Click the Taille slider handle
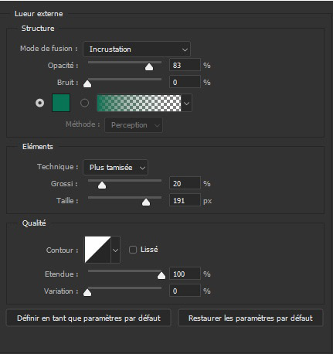 pos(146,203)
